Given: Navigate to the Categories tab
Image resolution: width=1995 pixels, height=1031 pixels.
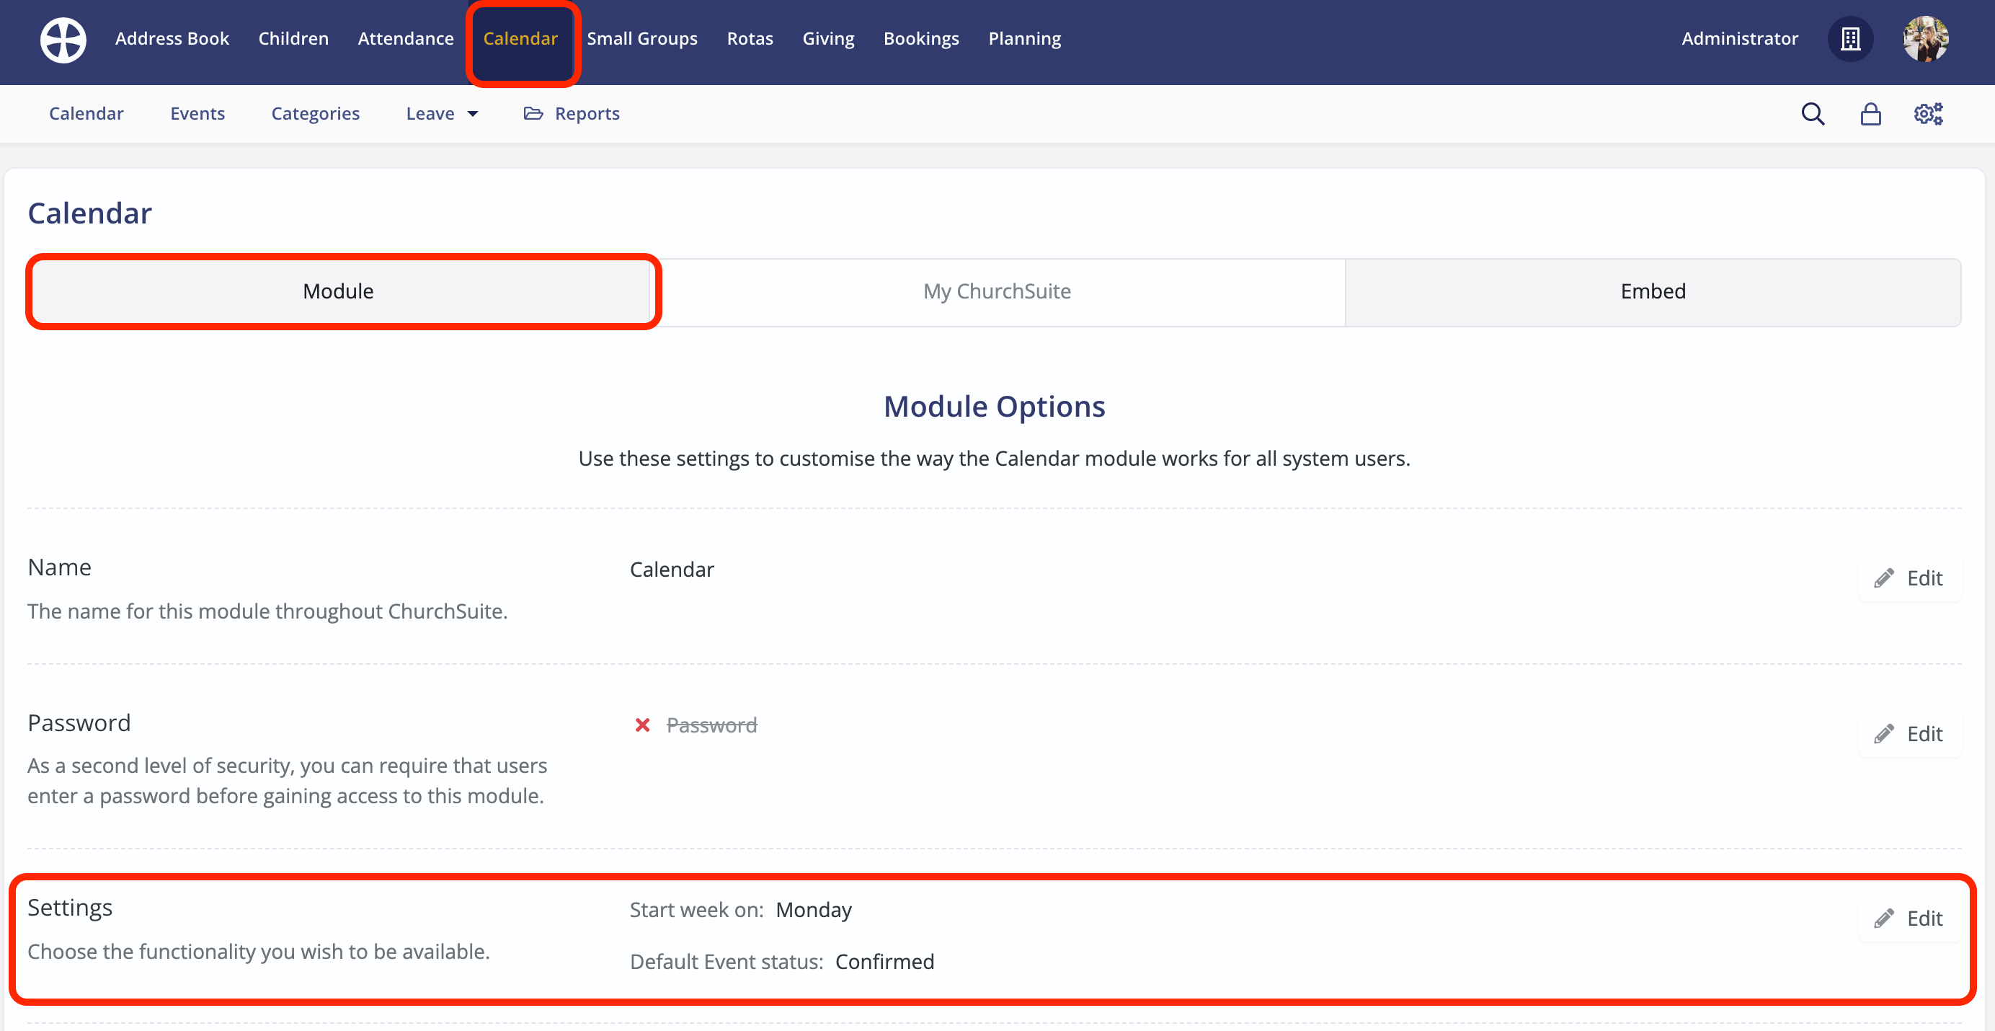Looking at the screenshot, I should [315, 113].
